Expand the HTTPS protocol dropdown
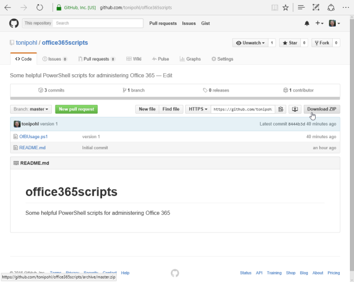 coord(198,109)
